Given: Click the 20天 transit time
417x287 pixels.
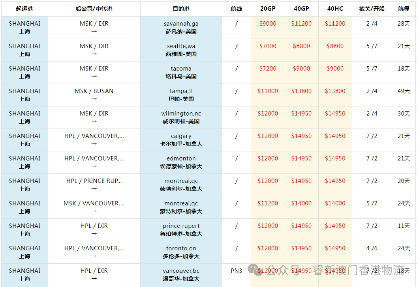Looking at the screenshot, I should click(x=404, y=181).
